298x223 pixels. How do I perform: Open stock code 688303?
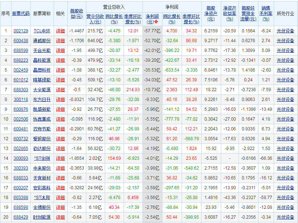pyautogui.click(x=21, y=90)
